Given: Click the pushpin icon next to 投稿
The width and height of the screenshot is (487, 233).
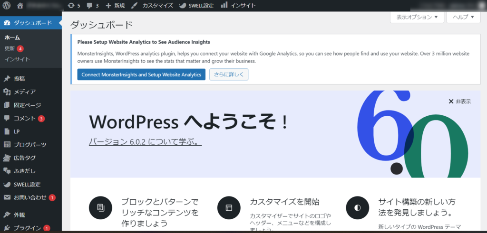Looking at the screenshot, I should 7,79.
